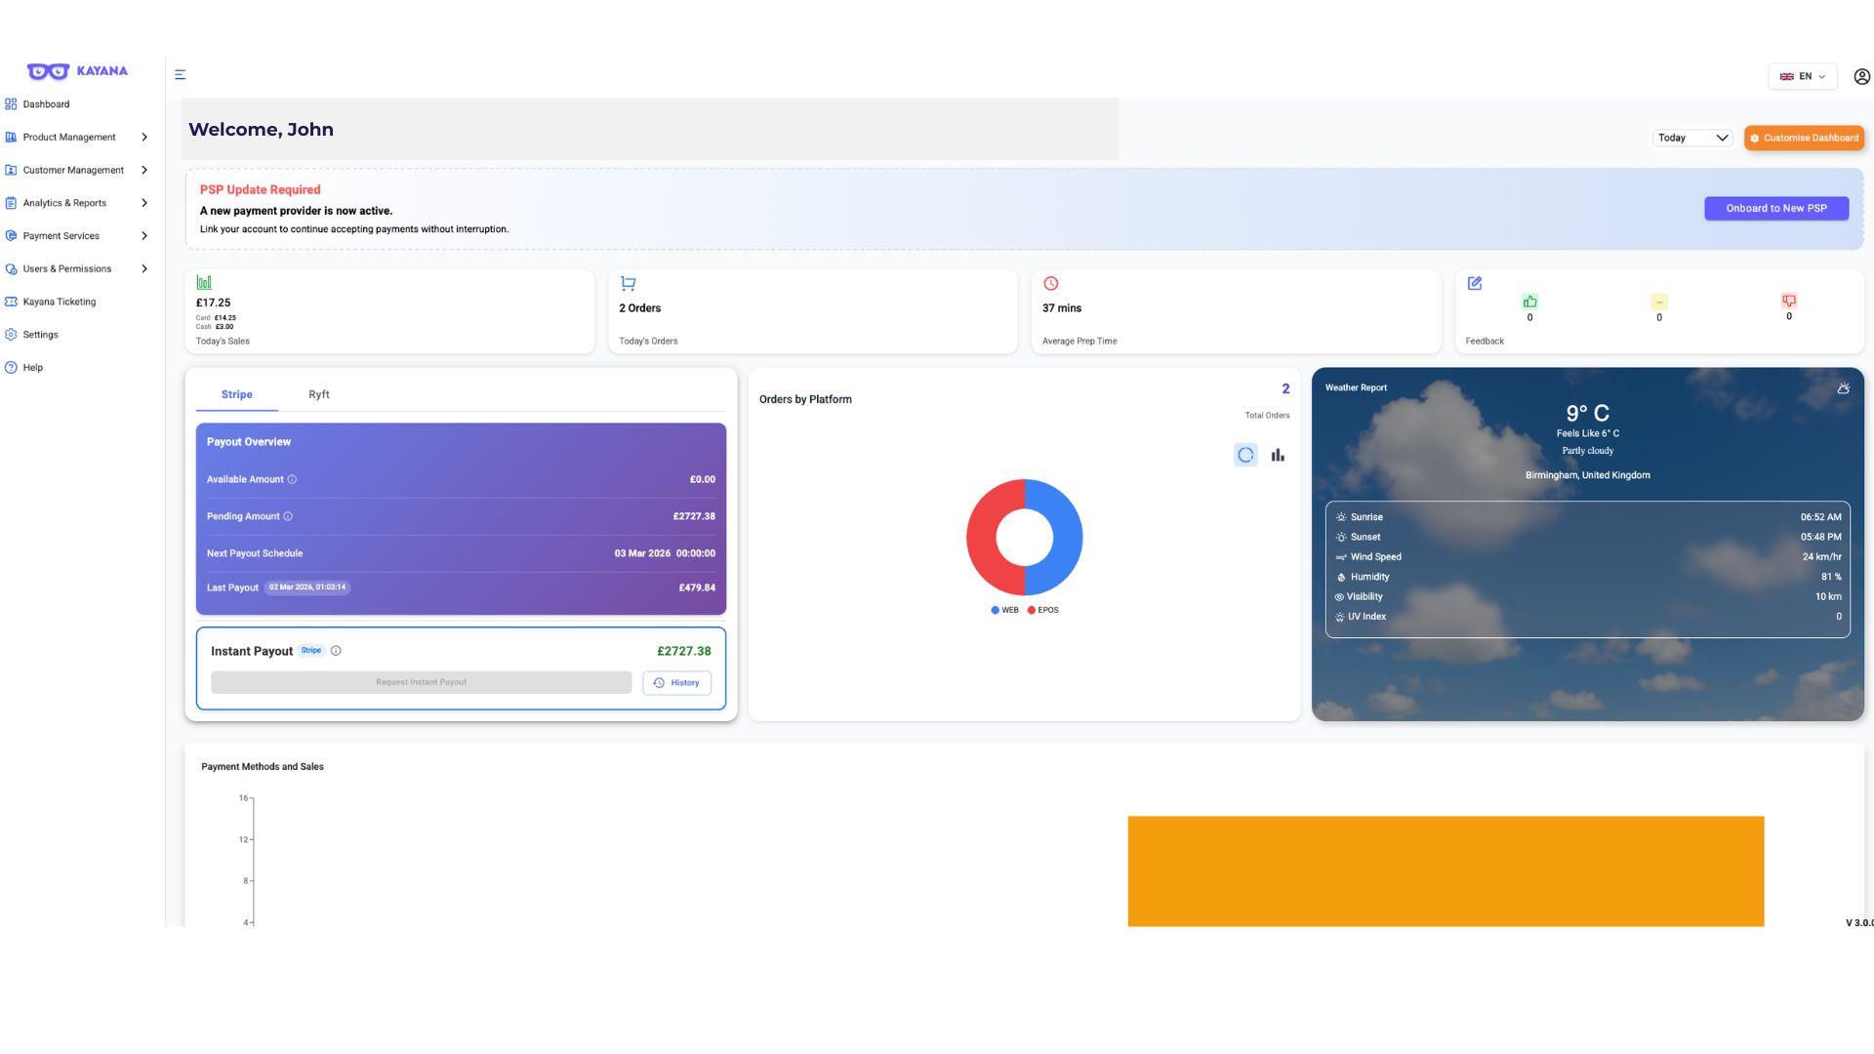Viewport: 1874px width, 1054px height.
Task: Show the Pending Amount info icon
Action: 288,517
